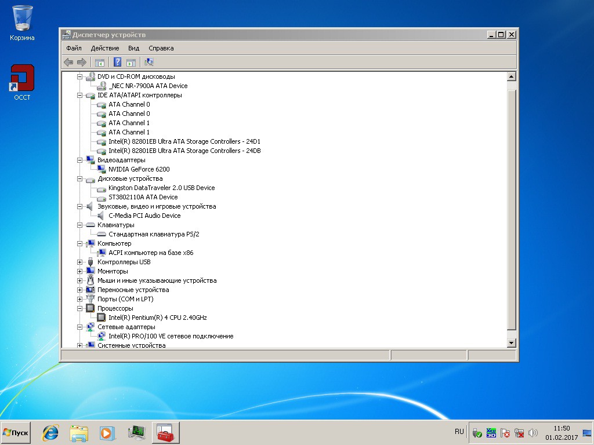
Task: Open the file explorer folder on taskbar
Action: [x=79, y=432]
